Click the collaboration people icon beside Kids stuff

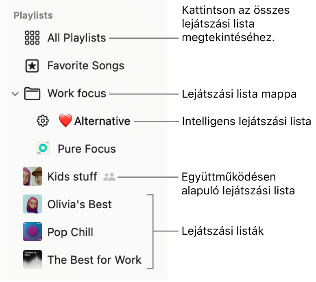click(x=109, y=177)
